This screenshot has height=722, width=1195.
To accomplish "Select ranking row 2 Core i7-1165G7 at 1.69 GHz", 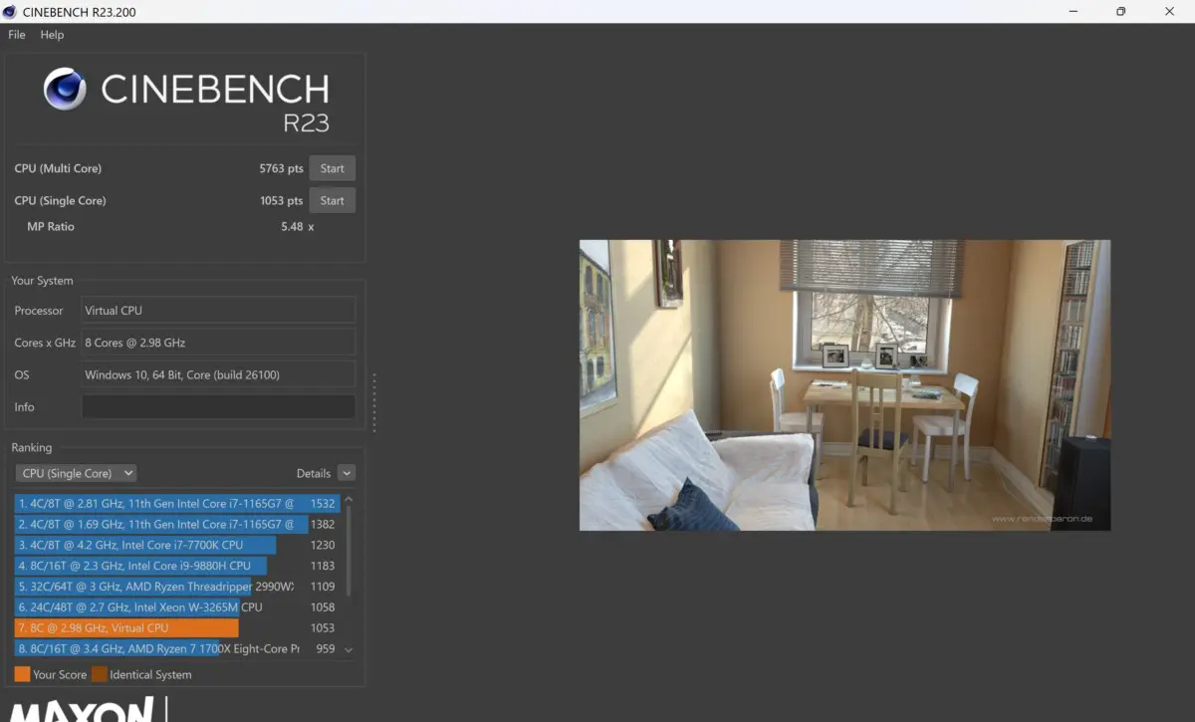I will 176,525.
